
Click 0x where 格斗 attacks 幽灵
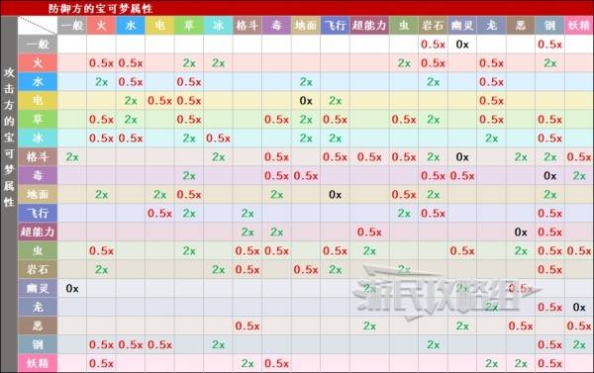click(x=462, y=157)
